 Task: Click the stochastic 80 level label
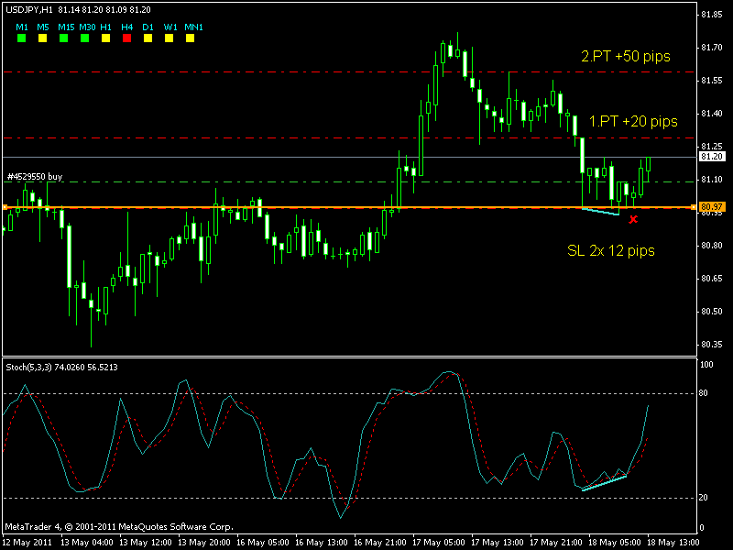704,393
